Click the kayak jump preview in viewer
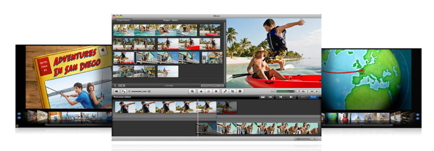434x151 pixels. pyautogui.click(x=274, y=53)
